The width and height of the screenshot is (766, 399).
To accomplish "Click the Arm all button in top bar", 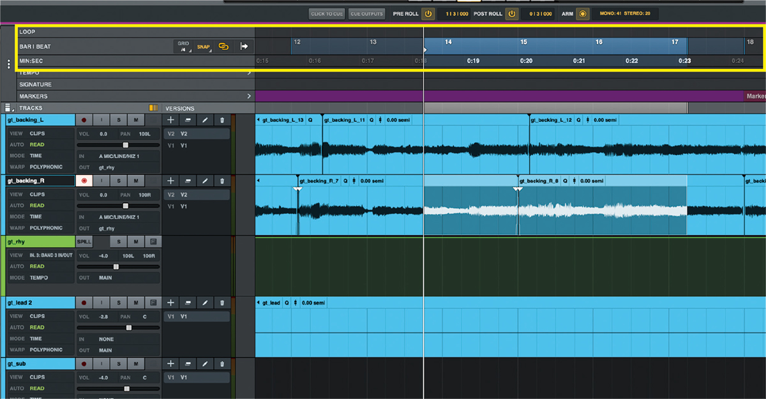I will coord(582,13).
